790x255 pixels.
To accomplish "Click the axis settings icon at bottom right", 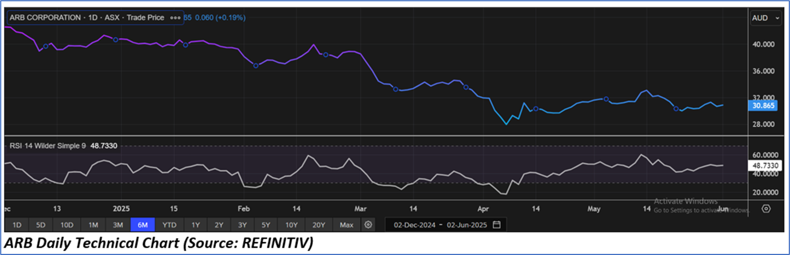I will click(766, 209).
